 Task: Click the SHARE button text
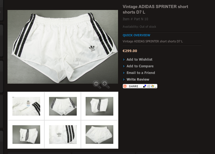pyautogui.click(x=134, y=86)
